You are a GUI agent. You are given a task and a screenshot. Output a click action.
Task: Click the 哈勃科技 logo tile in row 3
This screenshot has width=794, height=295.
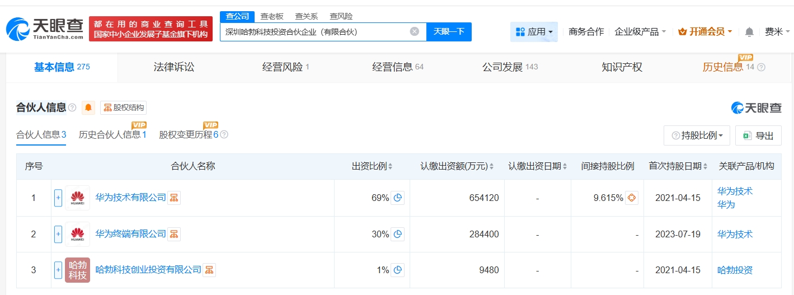[x=77, y=270]
